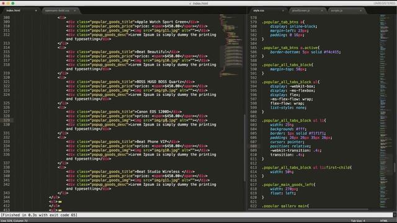Close the scripts.js tab
The height and width of the screenshot is (223, 397).
point(360,11)
